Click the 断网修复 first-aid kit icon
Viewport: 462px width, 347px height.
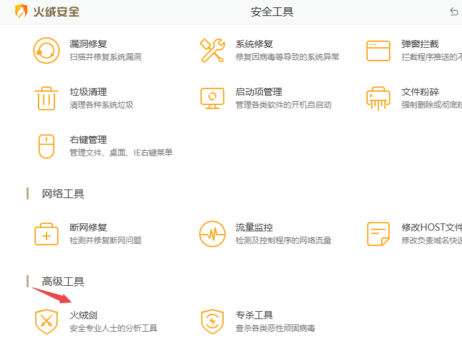point(46,234)
